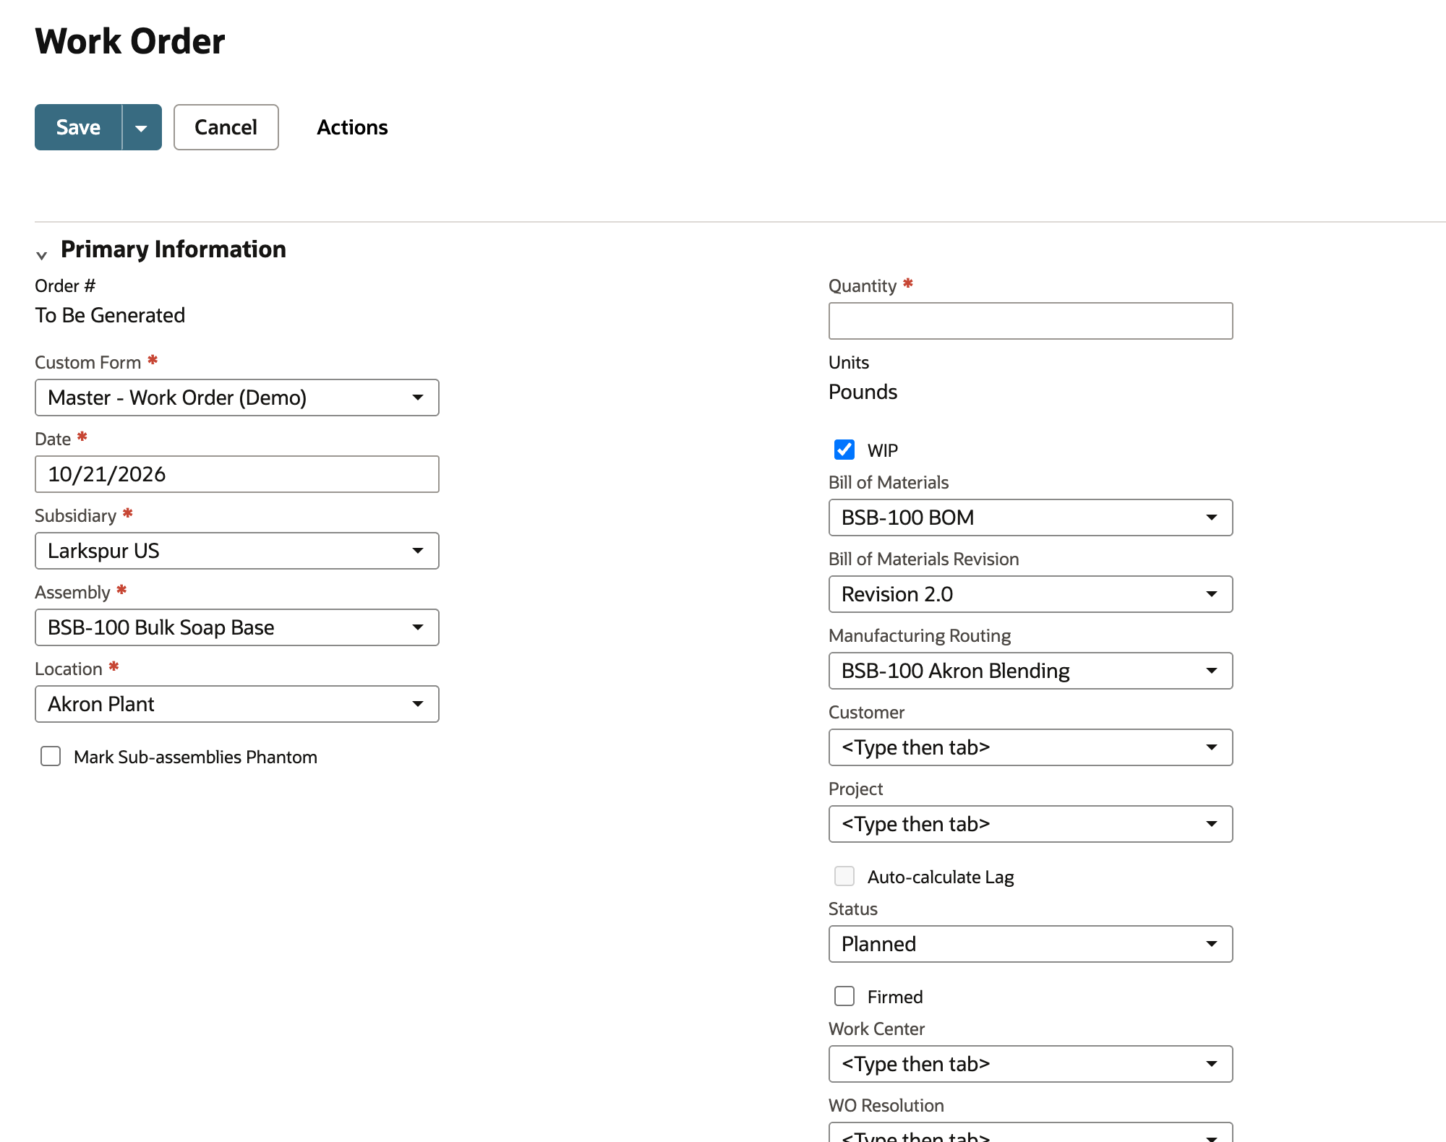
Task: Open the Custom Form dropdown
Action: click(236, 398)
